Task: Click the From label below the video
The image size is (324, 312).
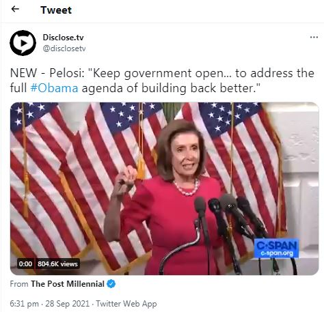Action: [x=19, y=284]
